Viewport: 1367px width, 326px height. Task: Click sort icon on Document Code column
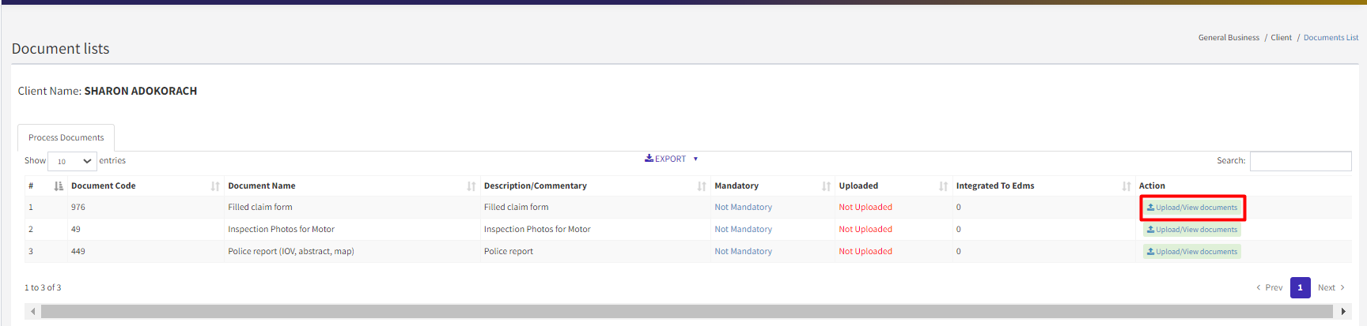(215, 186)
